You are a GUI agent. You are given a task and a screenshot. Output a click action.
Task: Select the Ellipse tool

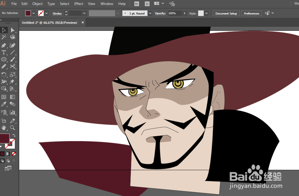coord(4,60)
